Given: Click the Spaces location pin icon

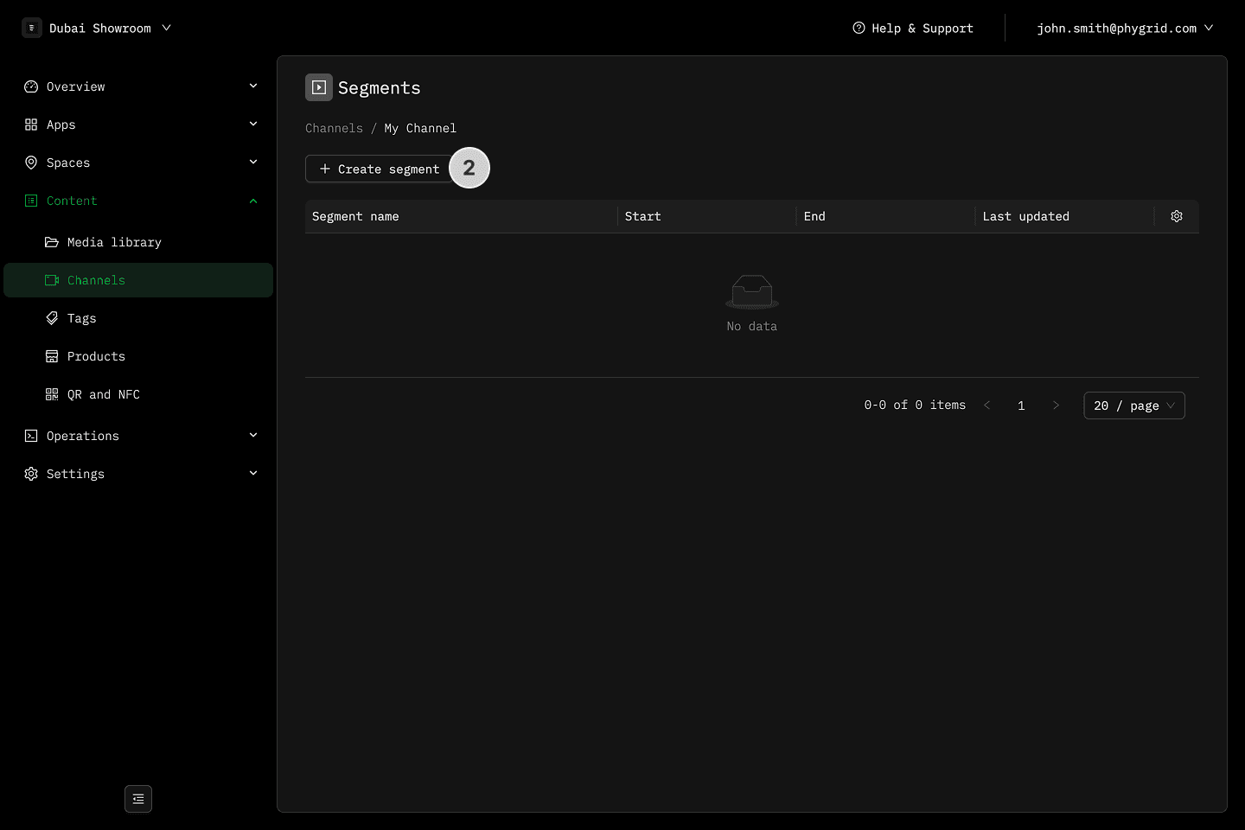Looking at the screenshot, I should tap(31, 163).
